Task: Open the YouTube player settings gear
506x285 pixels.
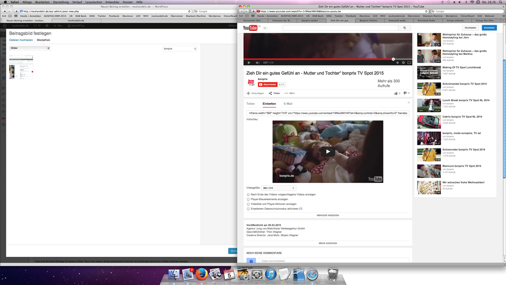Action: 404,63
